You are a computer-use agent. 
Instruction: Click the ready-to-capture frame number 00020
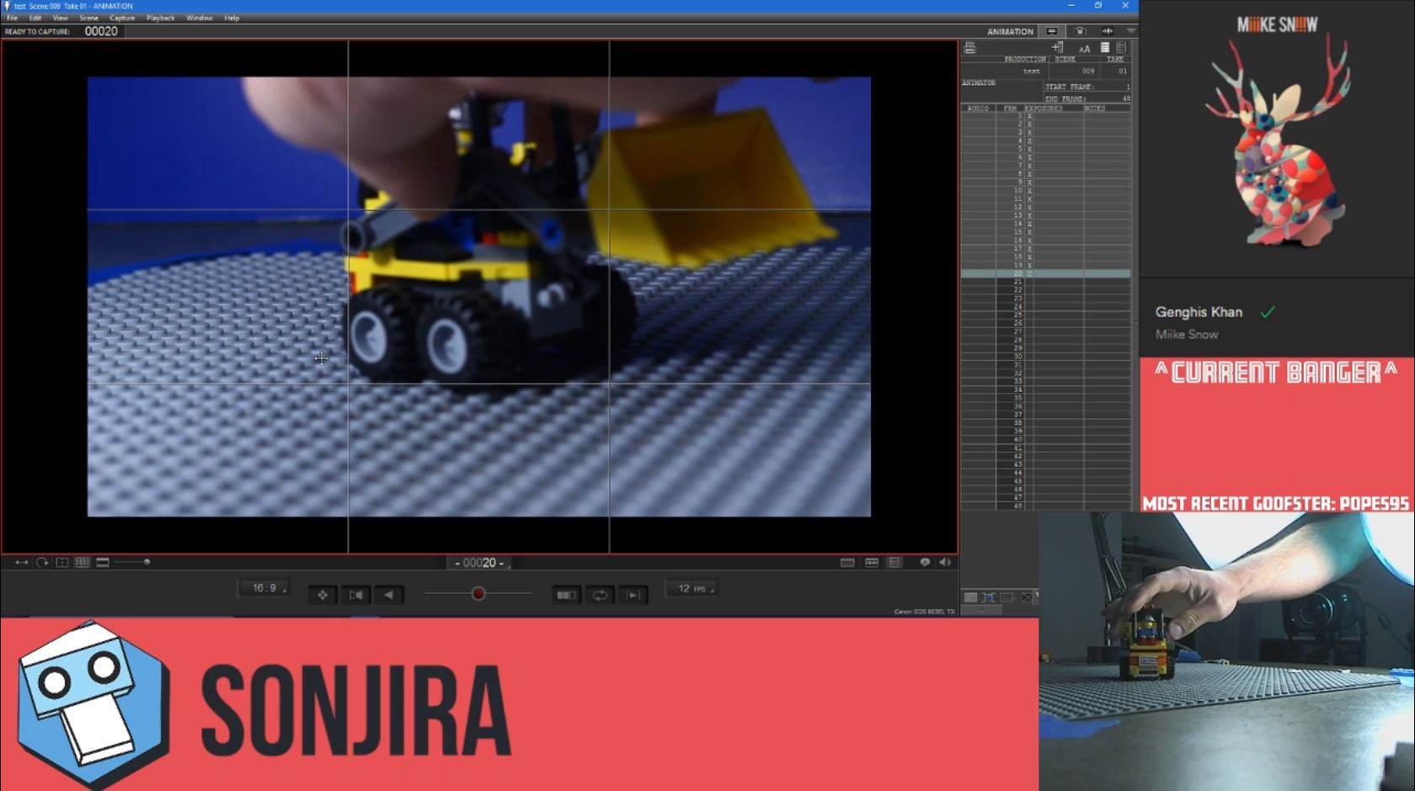101,31
